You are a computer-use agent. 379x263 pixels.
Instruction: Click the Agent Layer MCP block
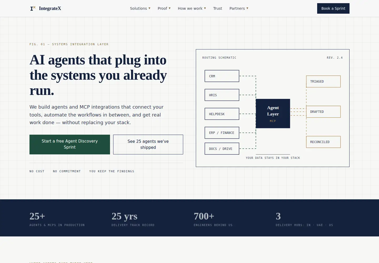(x=273, y=114)
